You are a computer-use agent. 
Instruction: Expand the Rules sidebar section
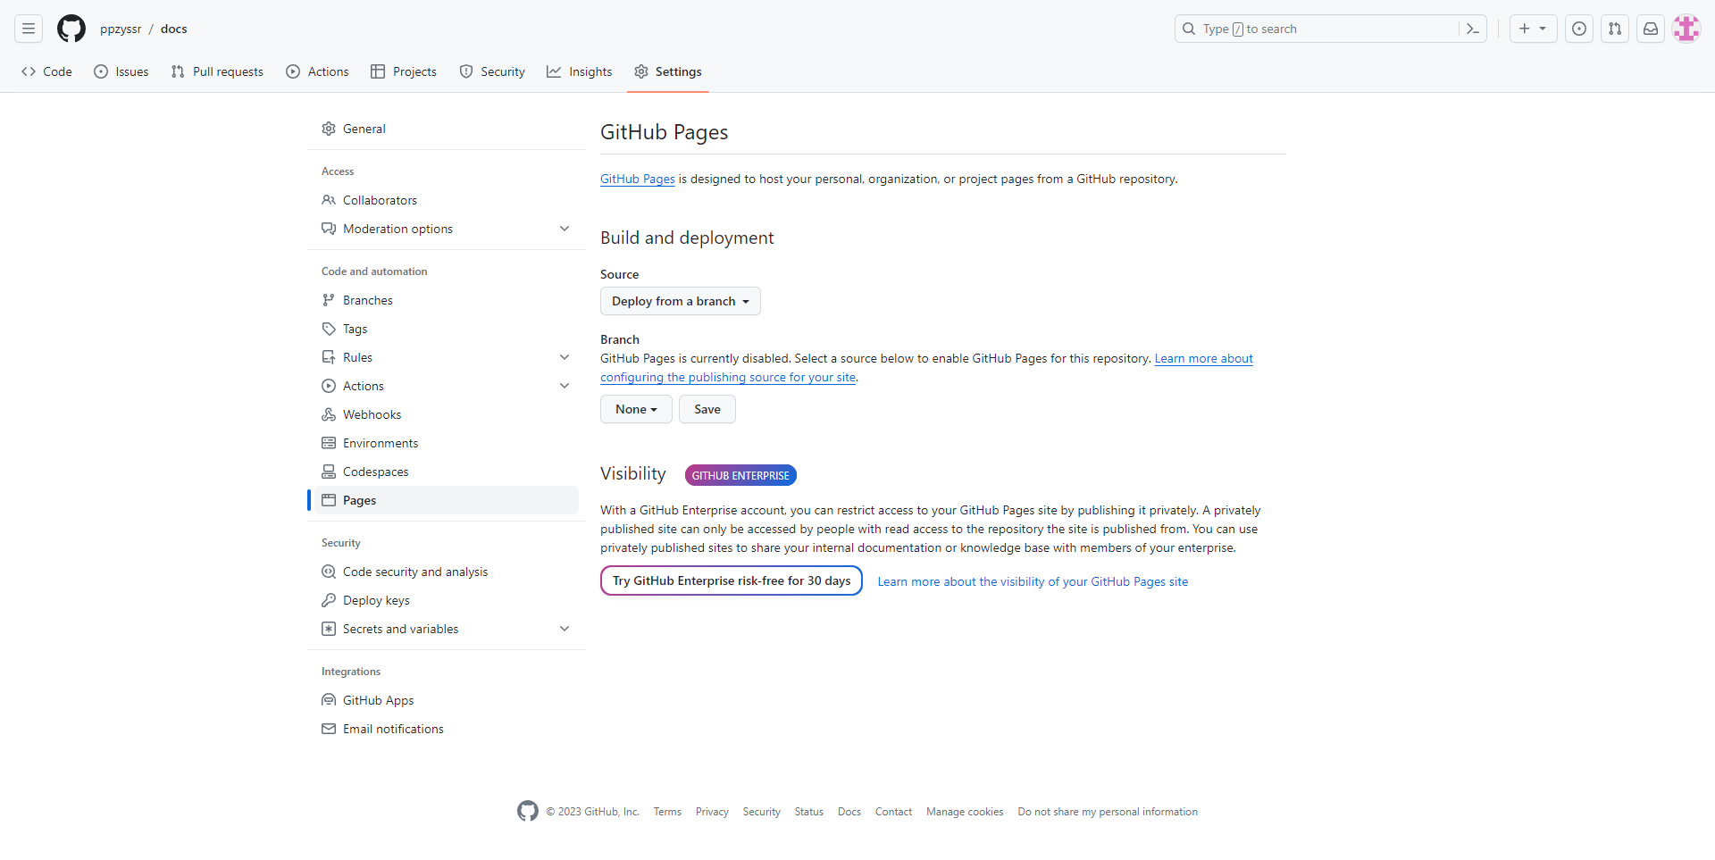(x=565, y=357)
